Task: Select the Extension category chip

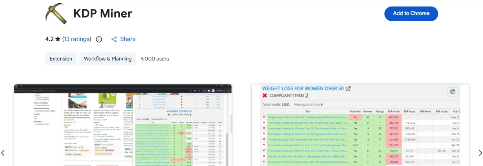Action: click(61, 59)
